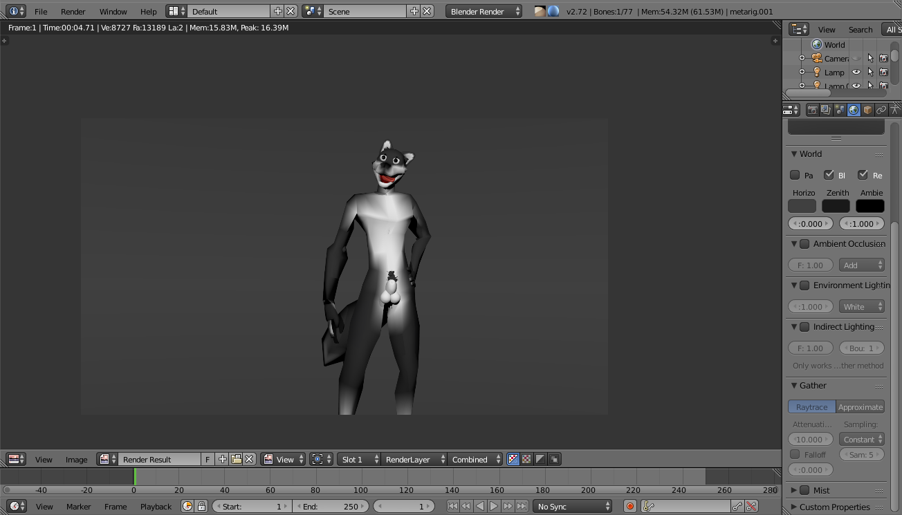Toggle the Lamp visibility eye icon
The width and height of the screenshot is (902, 515).
(856, 72)
